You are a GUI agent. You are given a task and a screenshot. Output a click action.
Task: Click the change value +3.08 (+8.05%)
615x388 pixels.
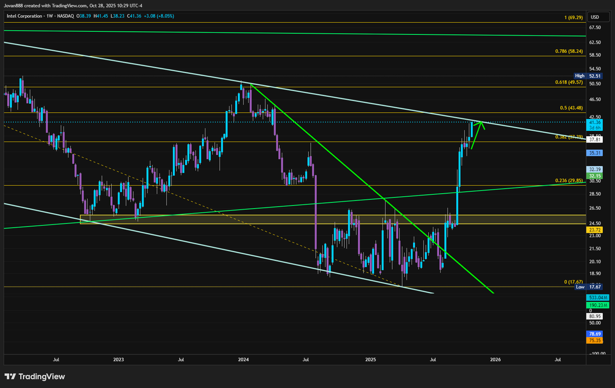click(158, 16)
